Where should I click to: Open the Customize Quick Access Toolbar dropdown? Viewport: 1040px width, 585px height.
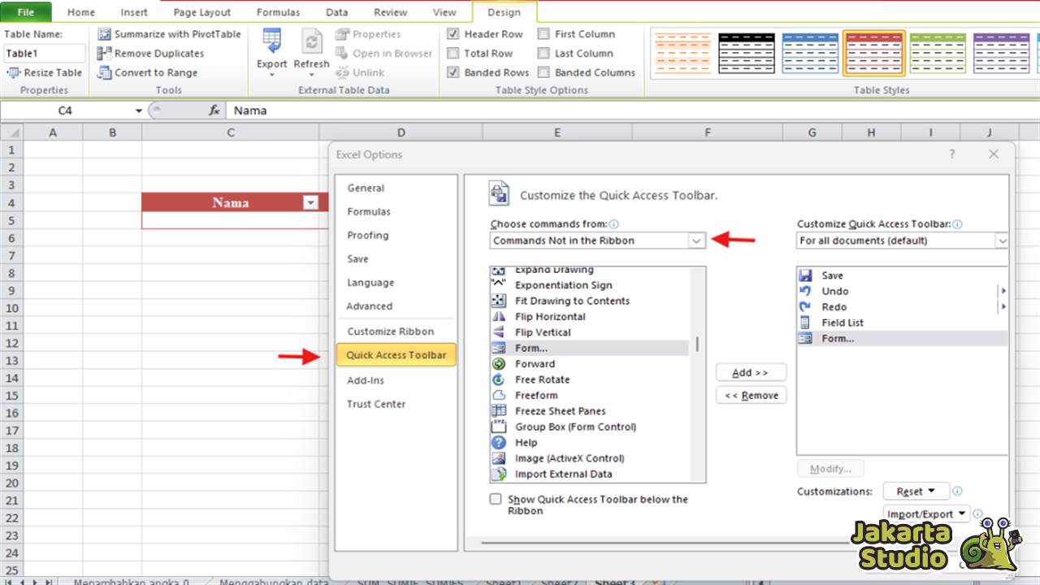1003,240
